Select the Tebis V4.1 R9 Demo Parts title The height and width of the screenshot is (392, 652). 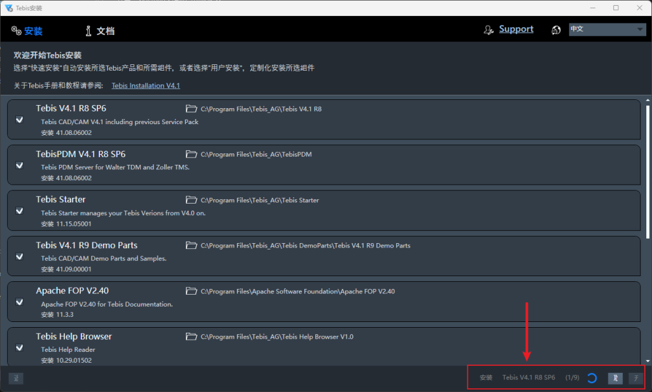point(87,245)
